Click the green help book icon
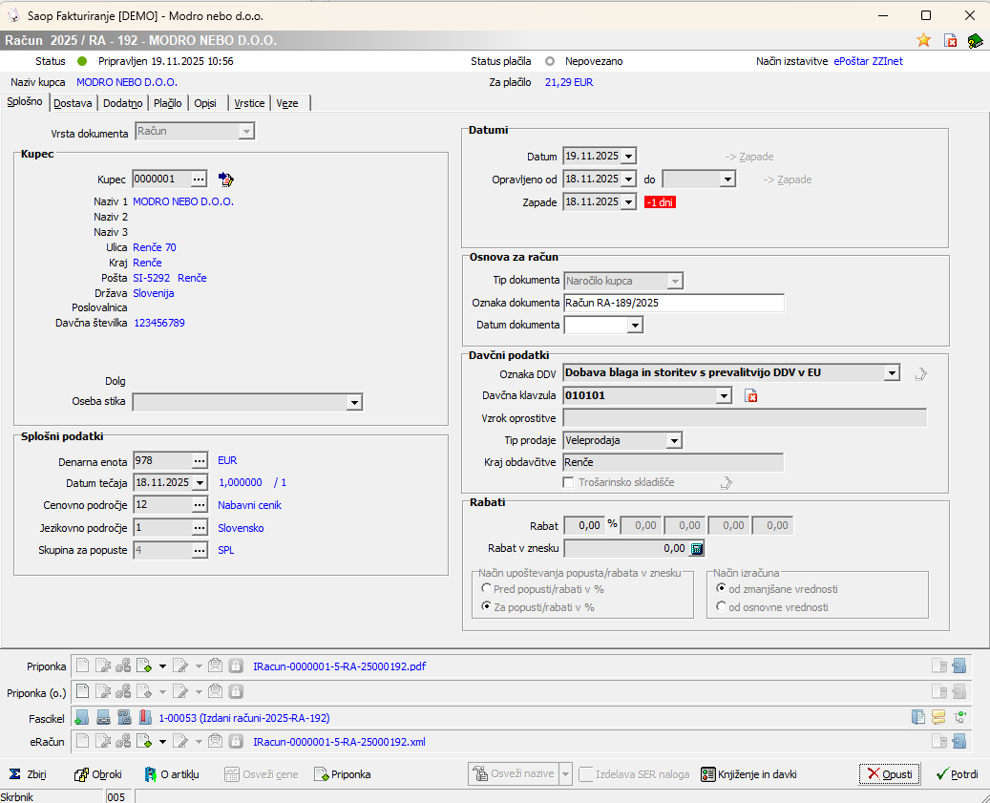Viewport: 990px width, 803px height. coord(975,40)
